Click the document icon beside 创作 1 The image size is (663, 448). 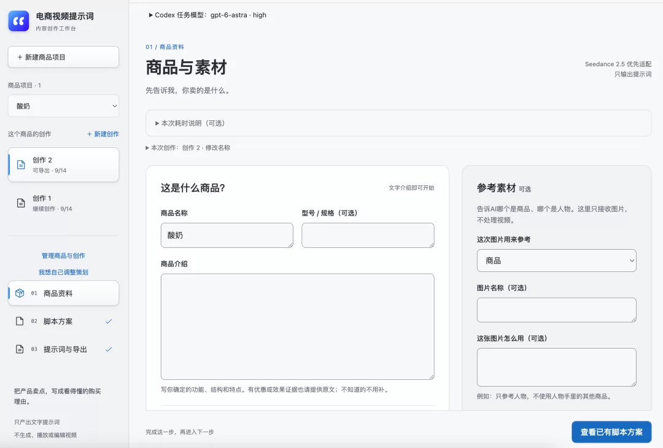(x=21, y=203)
